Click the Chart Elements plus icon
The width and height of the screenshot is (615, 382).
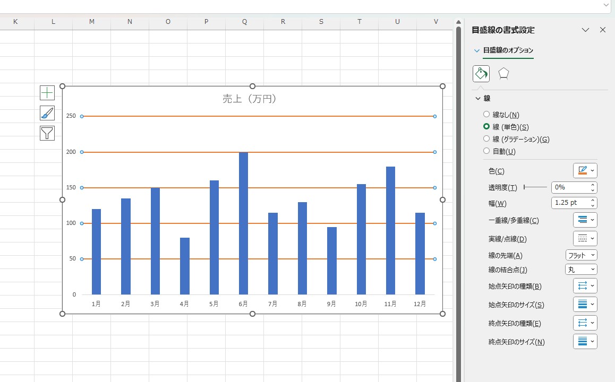click(x=47, y=93)
